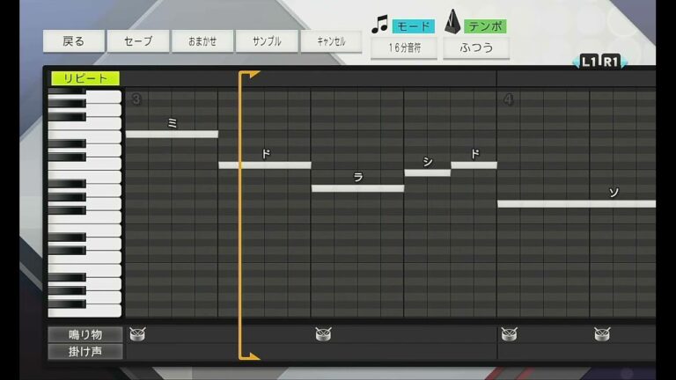Image resolution: width=676 pixels, height=380 pixels.
Task: Select the drum icon below the ラ note
Action: pos(322,333)
